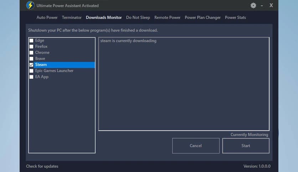Switch to the Auto Power tab
Viewport: 298px width, 172px height.
coord(47,17)
